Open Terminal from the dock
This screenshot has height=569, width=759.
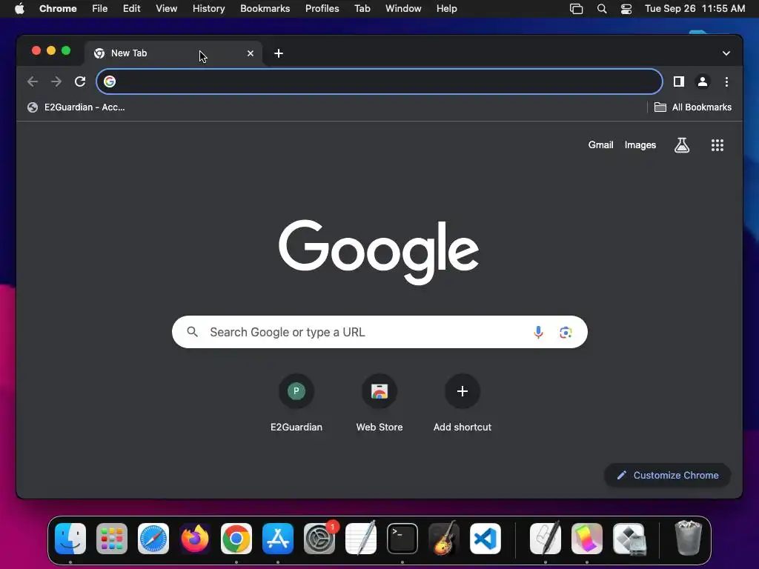(x=402, y=539)
